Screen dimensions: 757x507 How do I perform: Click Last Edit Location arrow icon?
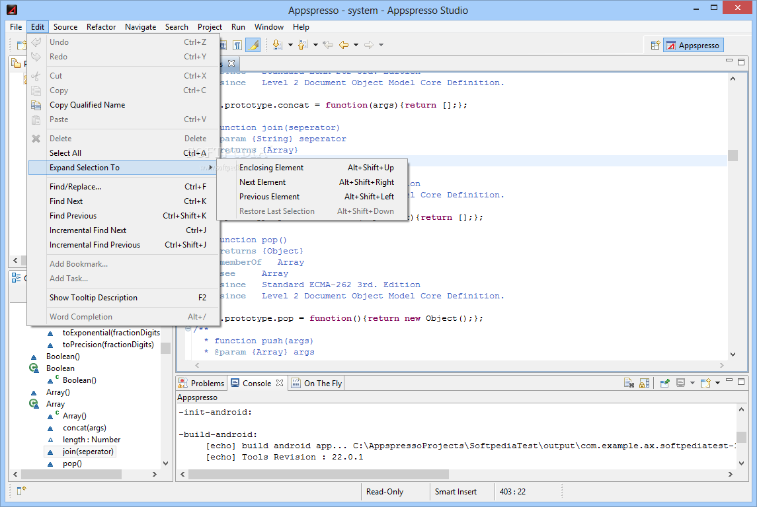(x=329, y=45)
